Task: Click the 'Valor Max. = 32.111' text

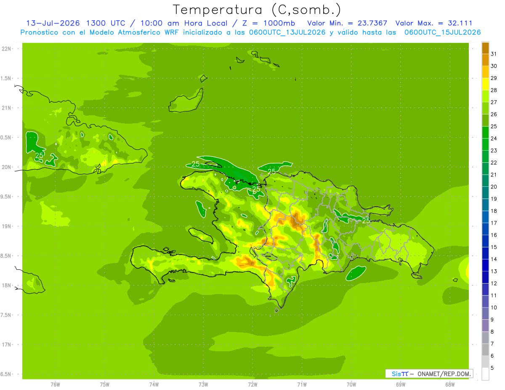Action: point(434,23)
